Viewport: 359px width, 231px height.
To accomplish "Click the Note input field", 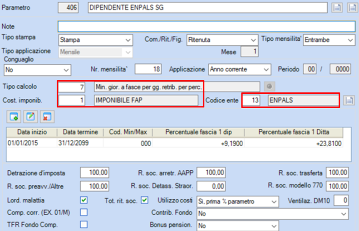I will 207,26.
